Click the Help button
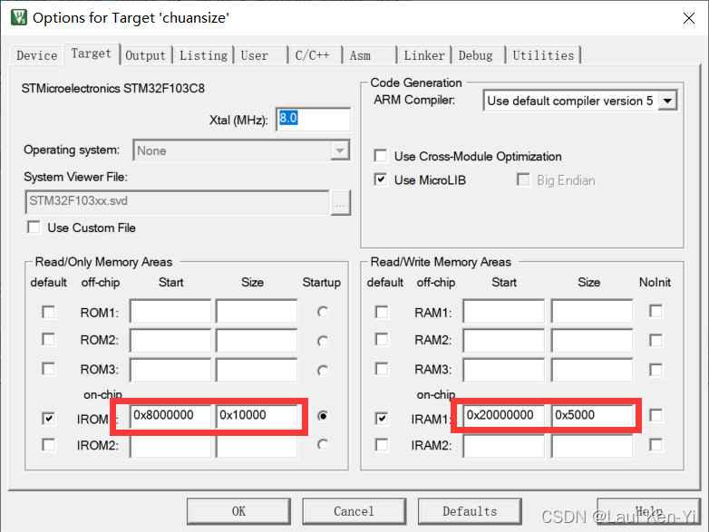 coord(649,511)
